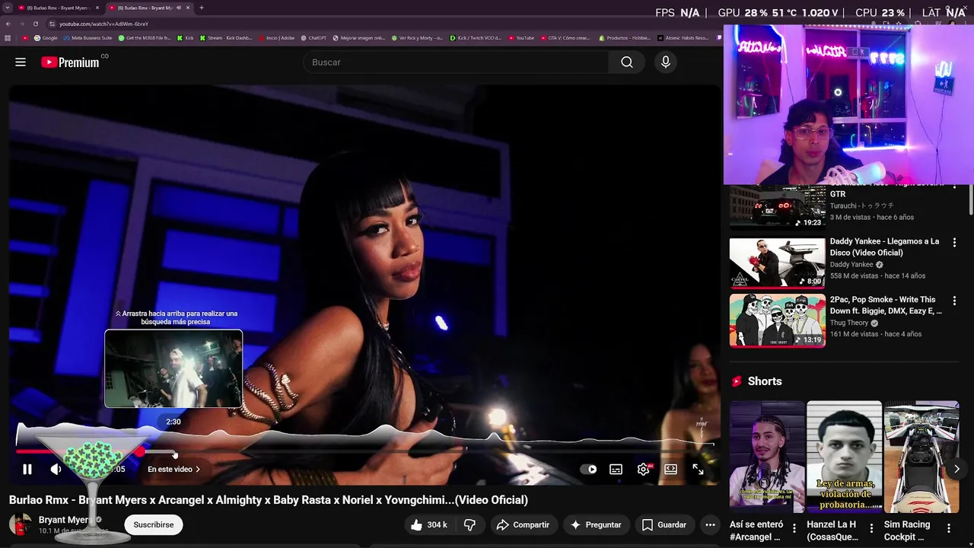
Task: Enter fullscreen mode
Action: click(x=698, y=470)
